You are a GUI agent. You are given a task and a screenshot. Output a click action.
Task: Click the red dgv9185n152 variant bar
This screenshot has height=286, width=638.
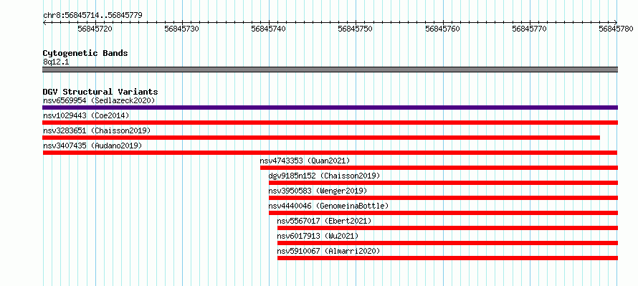443,183
